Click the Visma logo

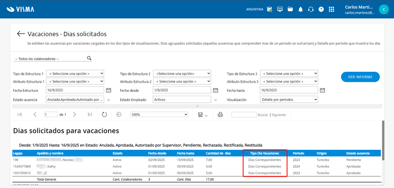(21, 9)
